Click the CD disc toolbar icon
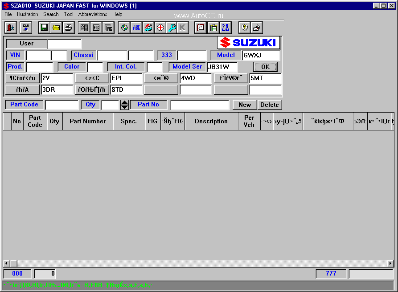This screenshot has width=398, height=292. click(x=124, y=28)
